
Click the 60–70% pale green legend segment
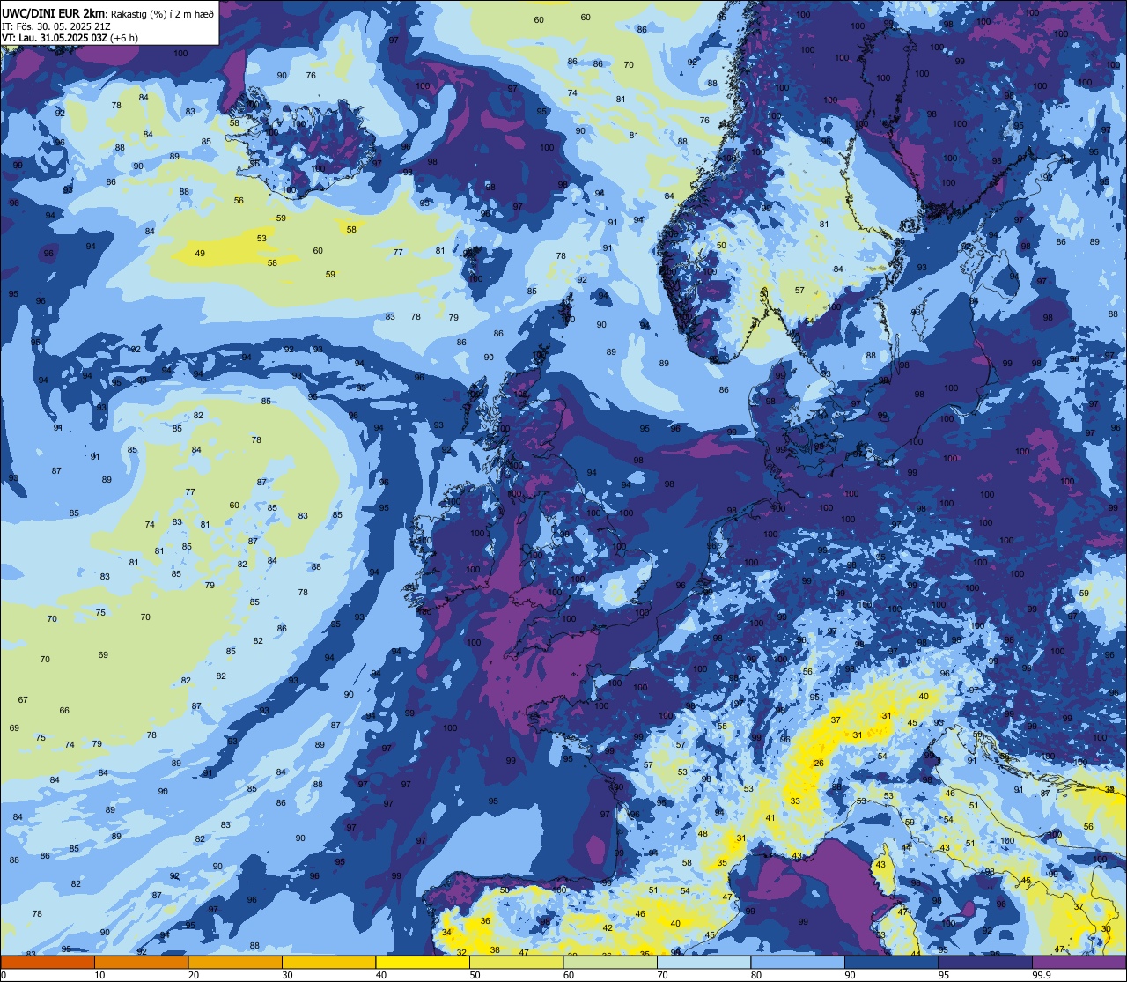(610, 963)
